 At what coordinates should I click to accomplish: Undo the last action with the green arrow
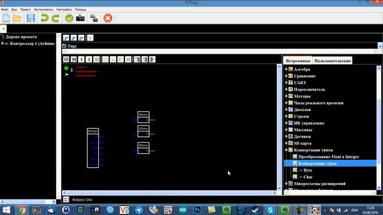point(44,19)
